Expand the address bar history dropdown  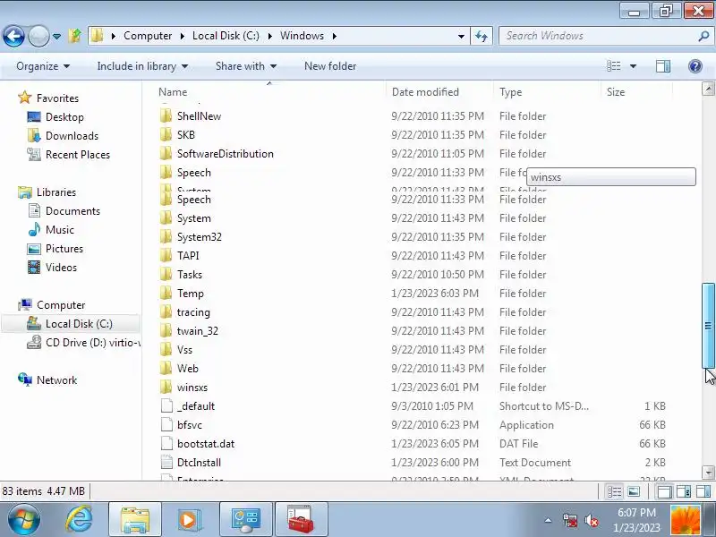(x=461, y=36)
